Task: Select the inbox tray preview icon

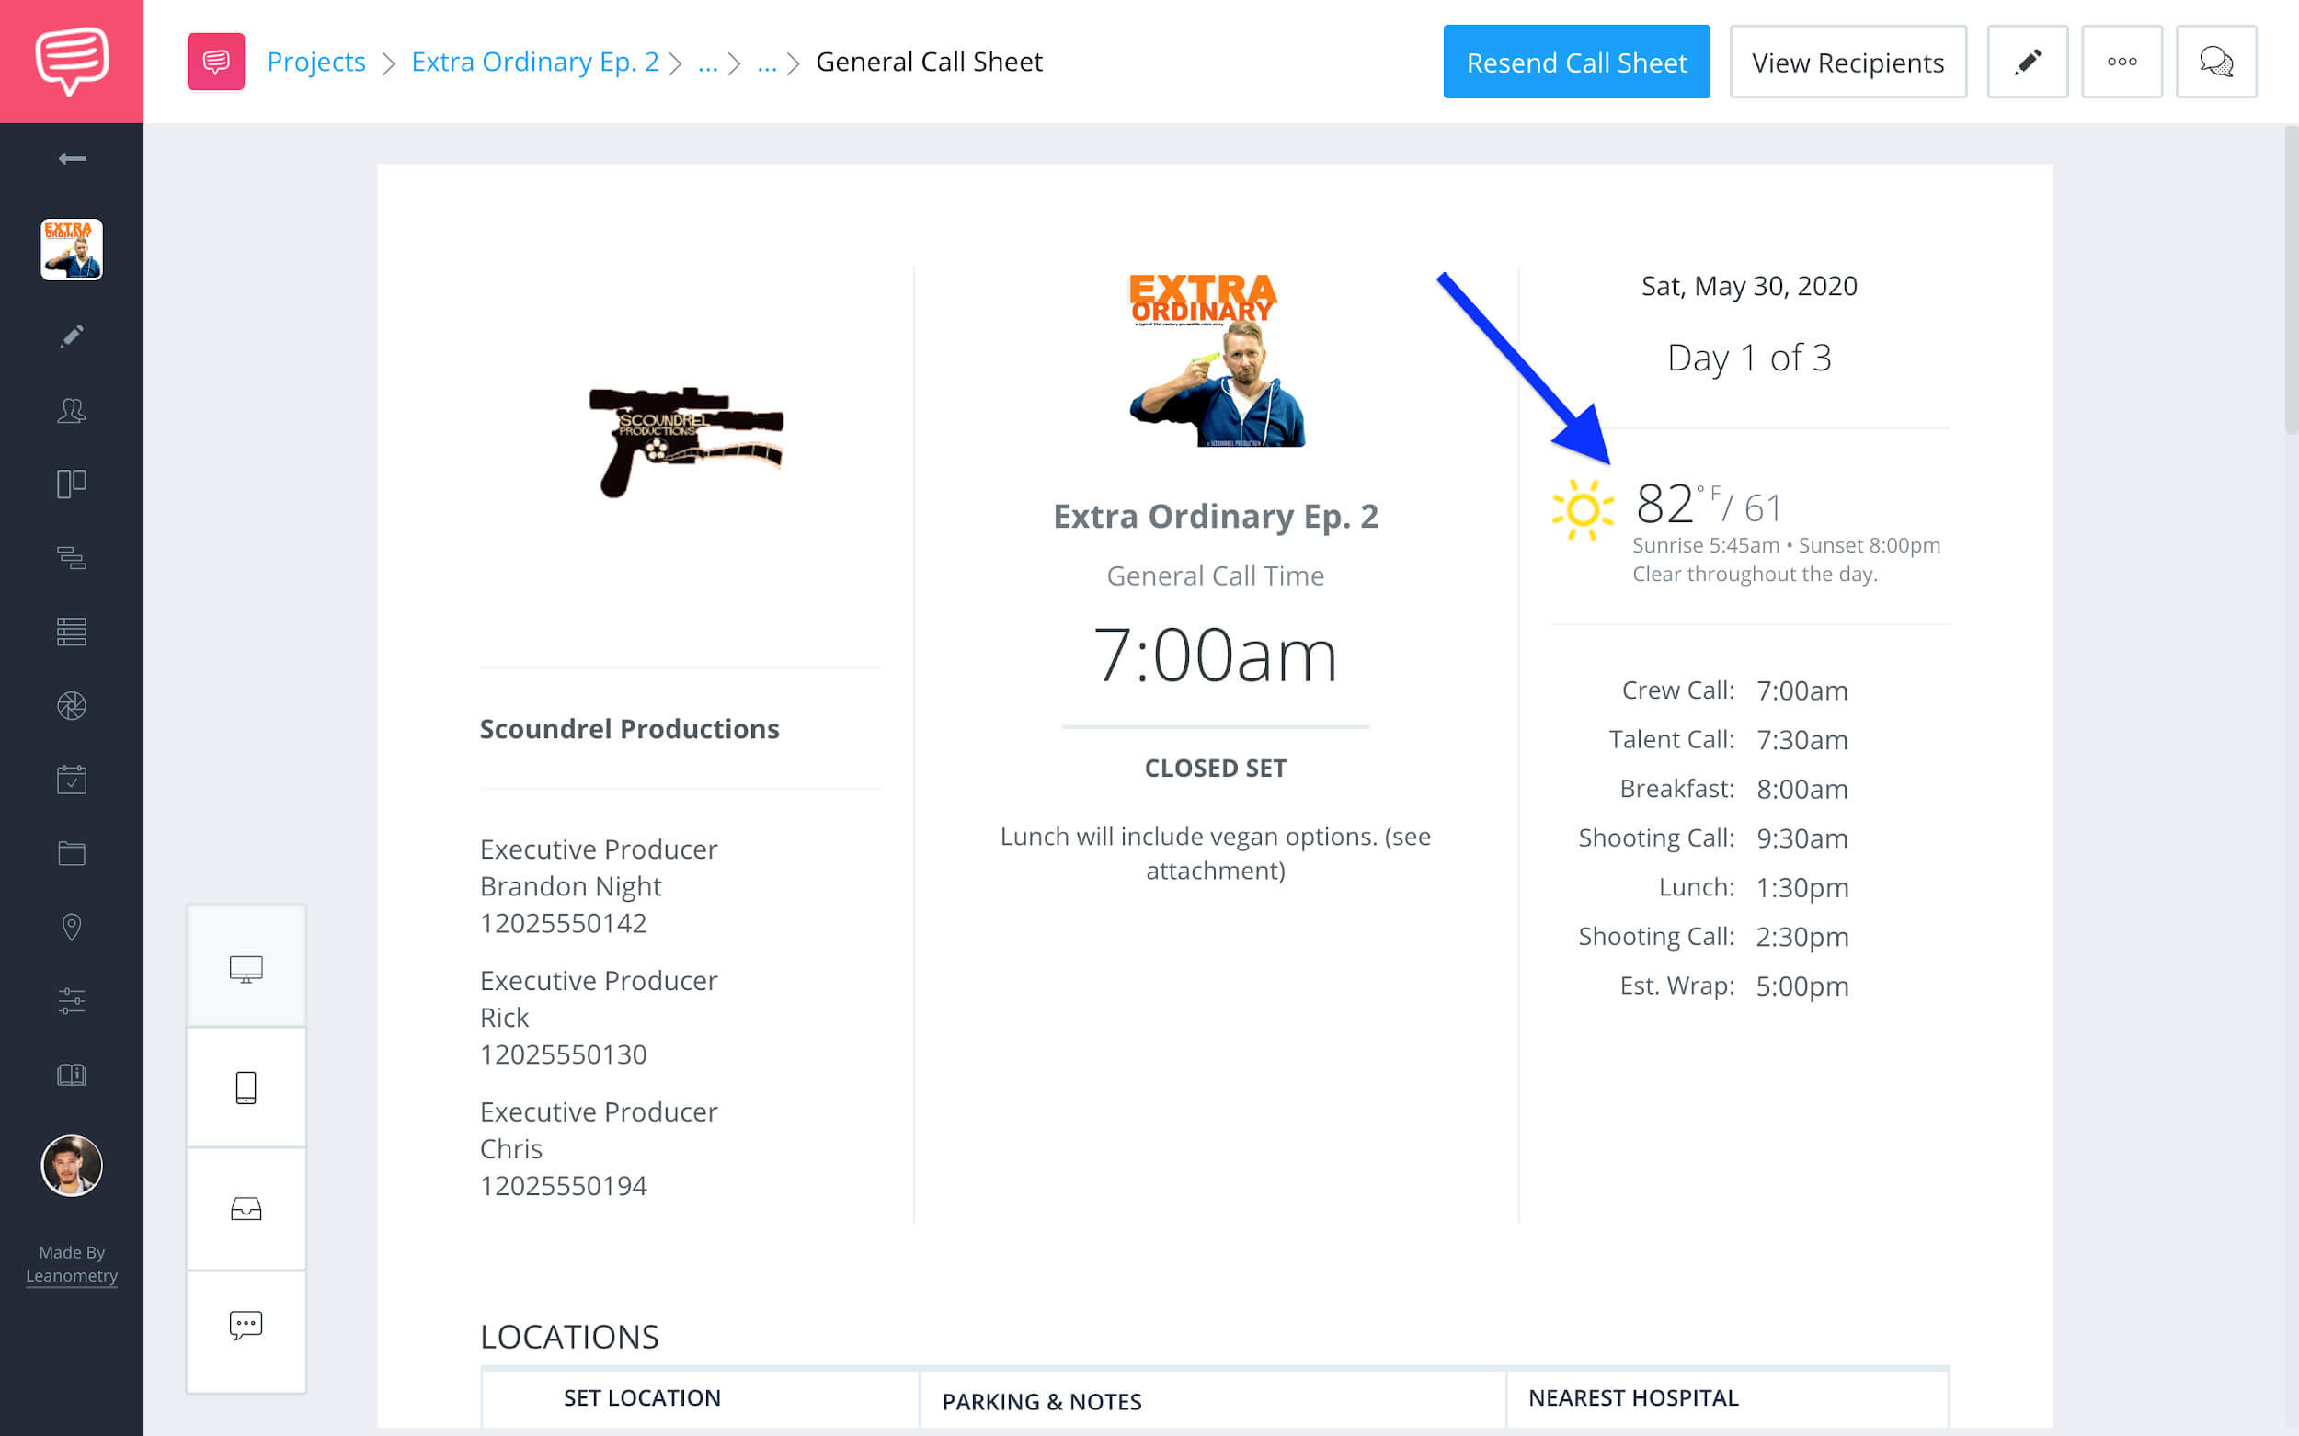Action: pyautogui.click(x=246, y=1208)
